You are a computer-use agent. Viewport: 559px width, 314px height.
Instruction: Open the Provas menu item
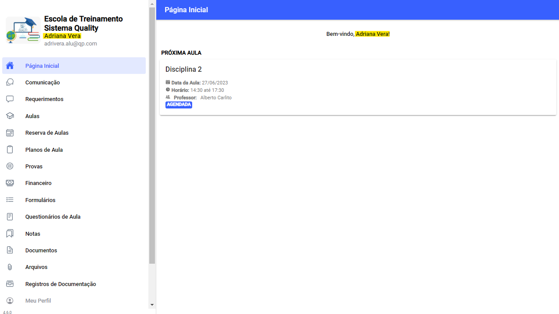click(x=34, y=167)
